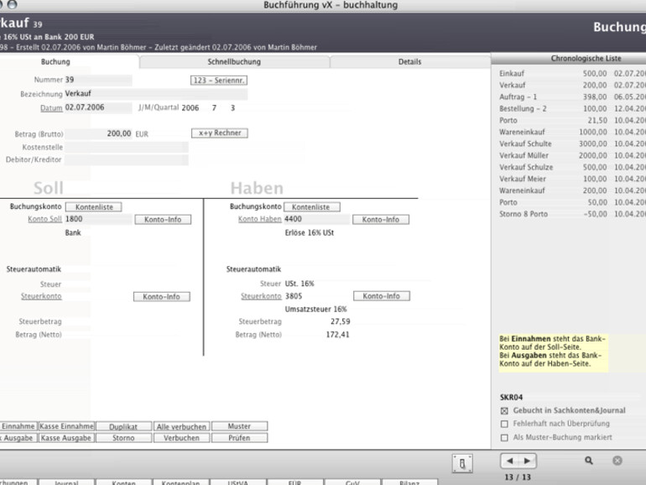This screenshot has height=485, width=646.
Task: Select 'Wareneinkauf' 1000,00 entry
Action: point(572,132)
